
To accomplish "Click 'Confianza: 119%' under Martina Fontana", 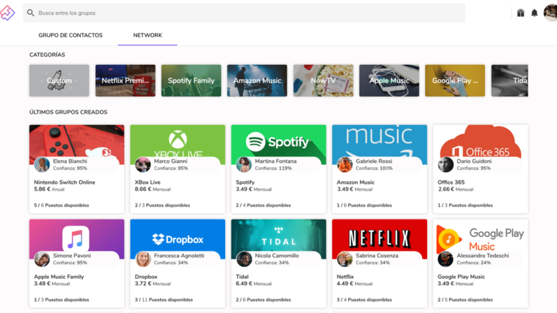I will [x=273, y=168].
